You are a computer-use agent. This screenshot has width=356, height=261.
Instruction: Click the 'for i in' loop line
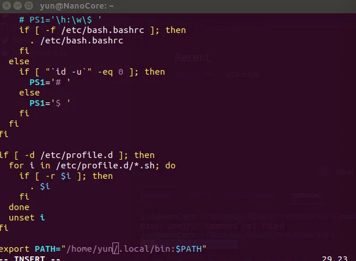coord(92,165)
